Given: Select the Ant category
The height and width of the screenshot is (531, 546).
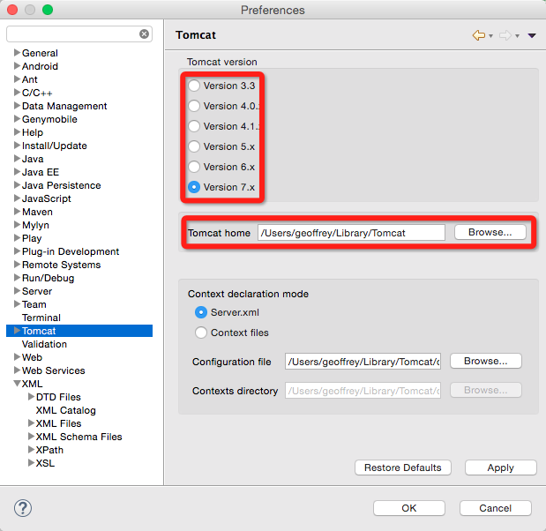Looking at the screenshot, I should (30, 79).
